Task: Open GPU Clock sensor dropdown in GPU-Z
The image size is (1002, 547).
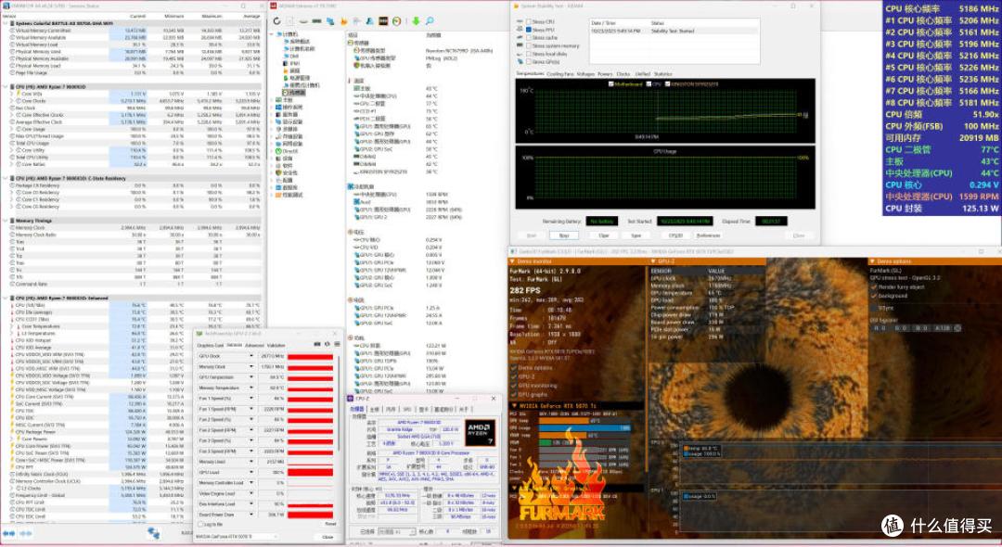Action: pyautogui.click(x=251, y=356)
